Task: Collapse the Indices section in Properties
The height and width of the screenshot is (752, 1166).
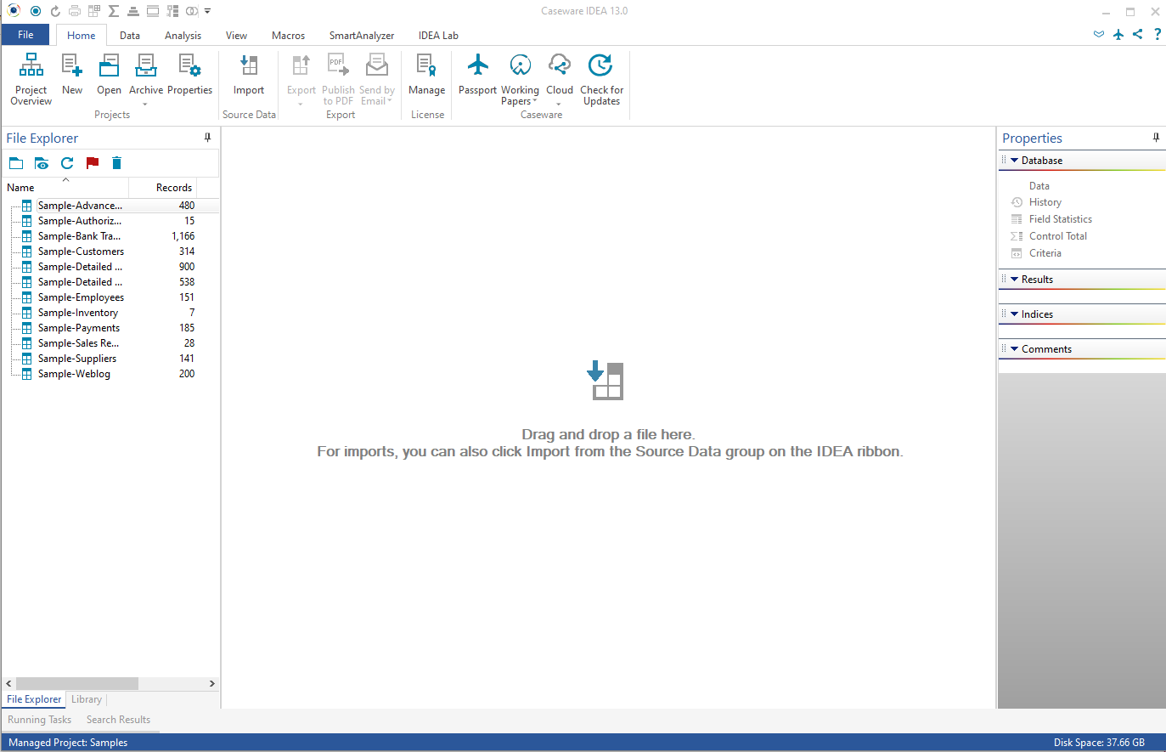Action: 1014,314
